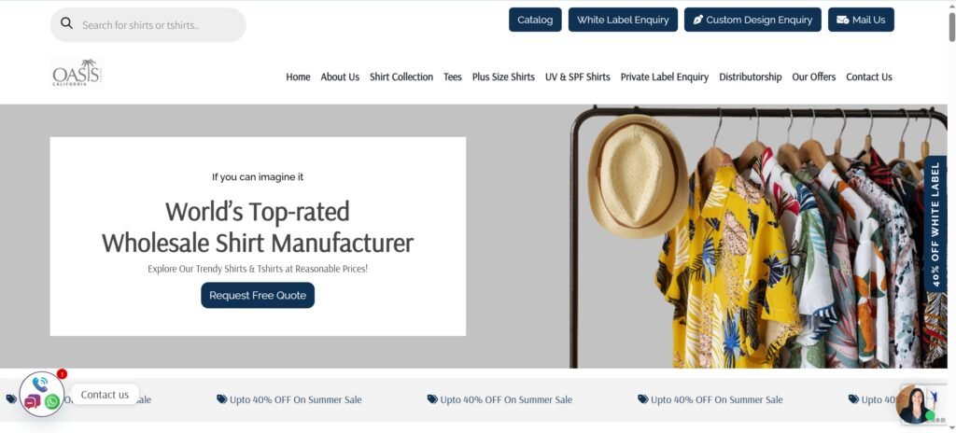The height and width of the screenshot is (433, 956).
Task: Click Request Free Quote button
Action: tap(258, 295)
